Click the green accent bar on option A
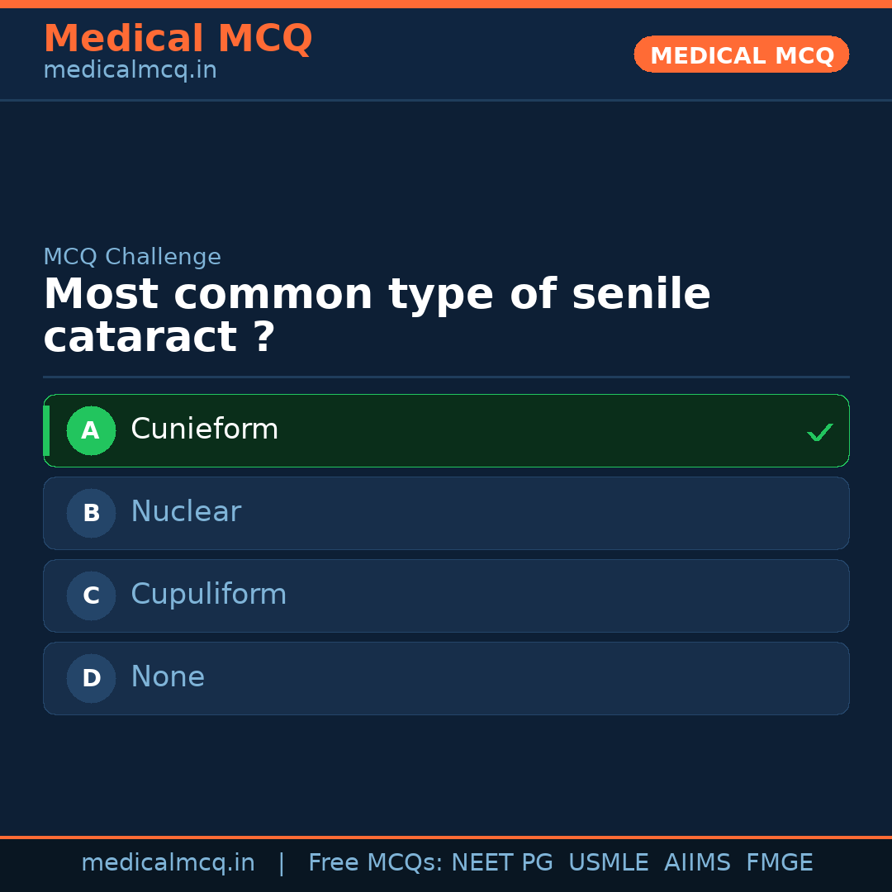The width and height of the screenshot is (892, 892). 46,430
